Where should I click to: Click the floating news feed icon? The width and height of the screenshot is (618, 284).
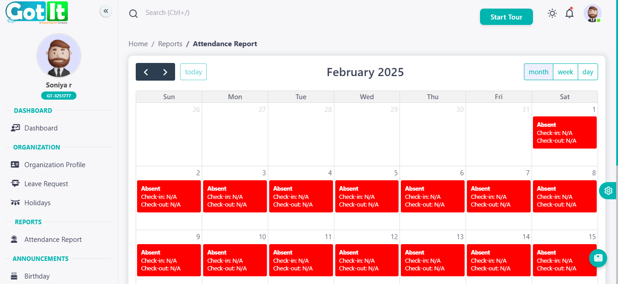click(x=598, y=258)
